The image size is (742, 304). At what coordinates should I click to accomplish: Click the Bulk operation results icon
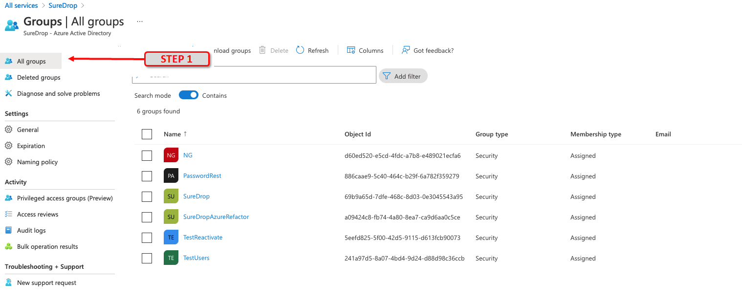pyautogui.click(x=8, y=246)
